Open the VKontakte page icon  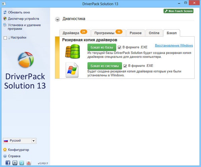coord(15,163)
